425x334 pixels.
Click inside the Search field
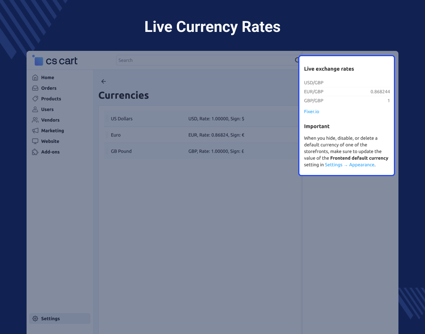pos(205,60)
